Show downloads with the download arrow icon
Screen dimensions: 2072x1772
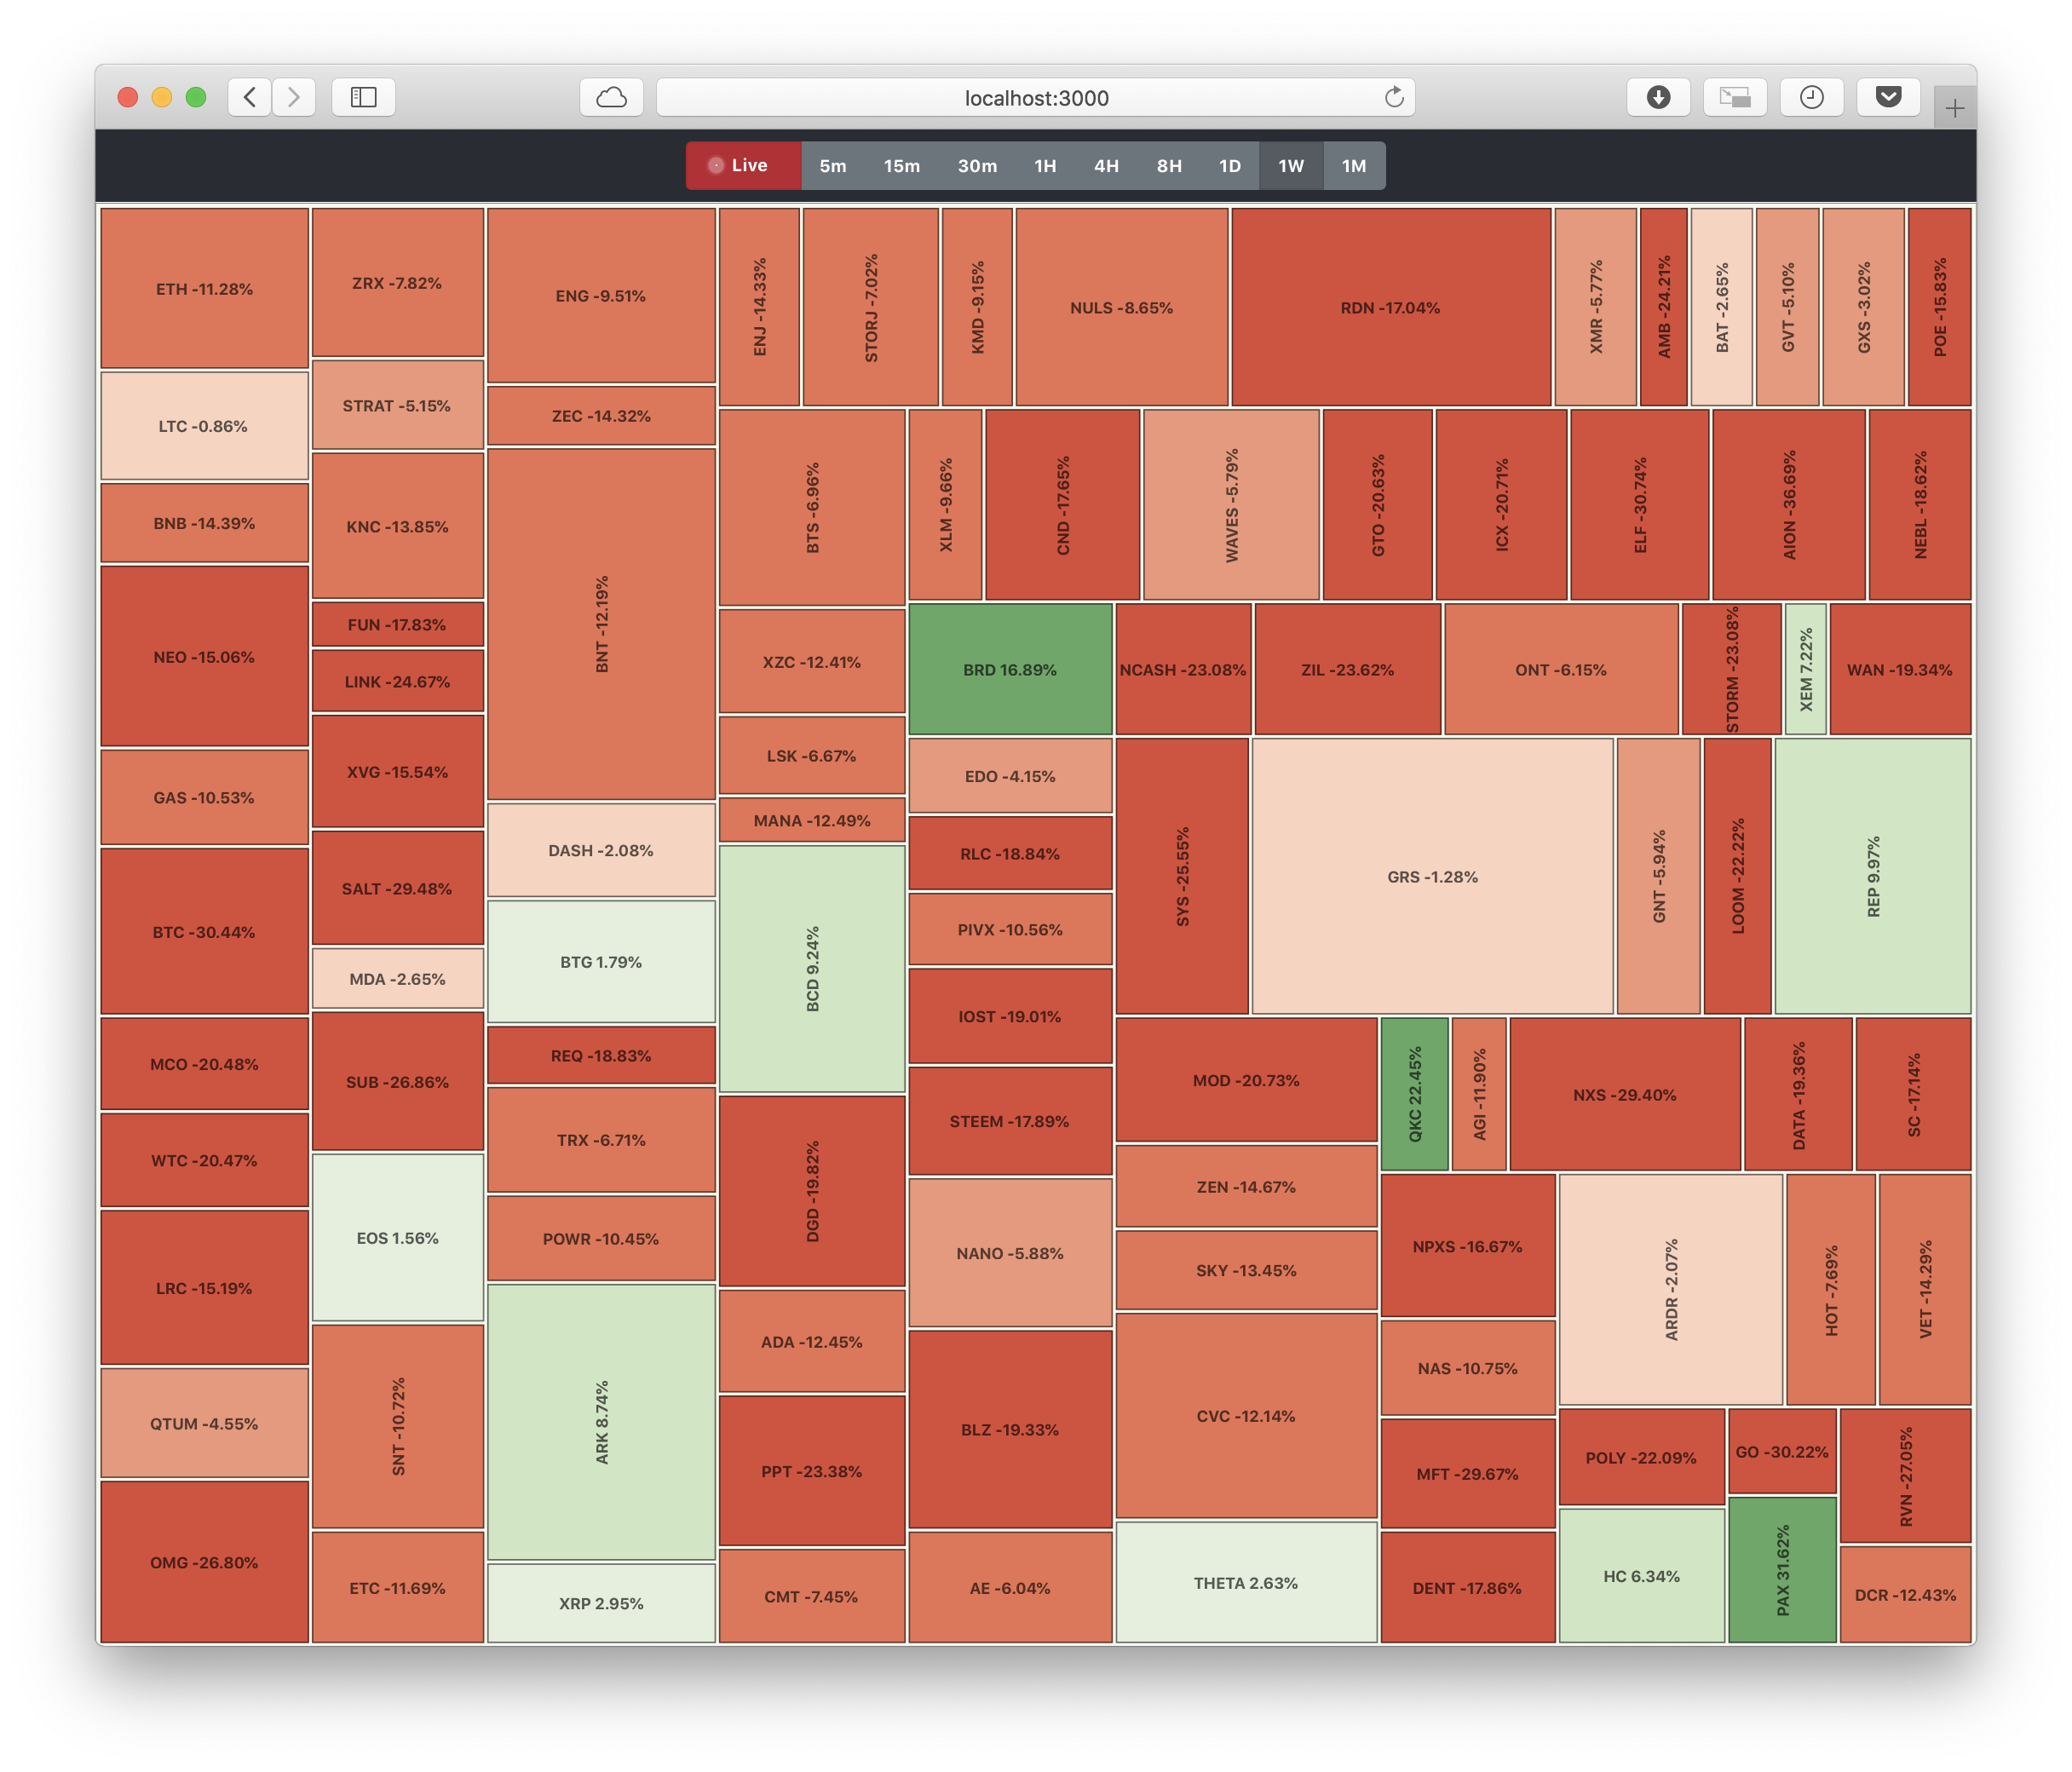[x=1658, y=97]
